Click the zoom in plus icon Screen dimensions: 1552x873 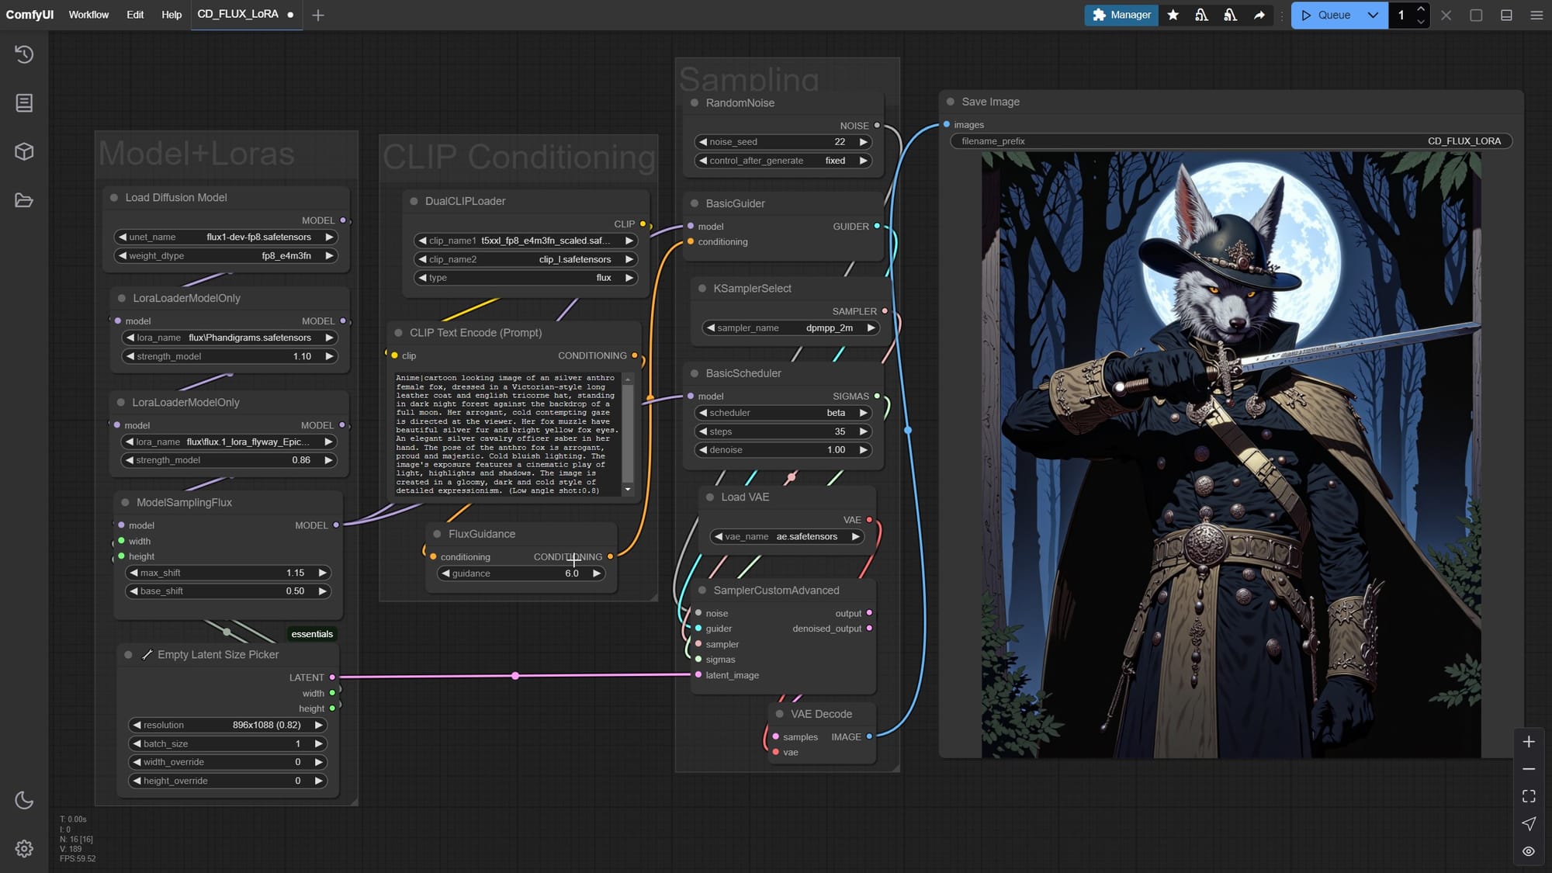coord(1529,742)
